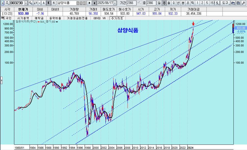Click the 933.80 current price tag on axis

(x=241, y=28)
